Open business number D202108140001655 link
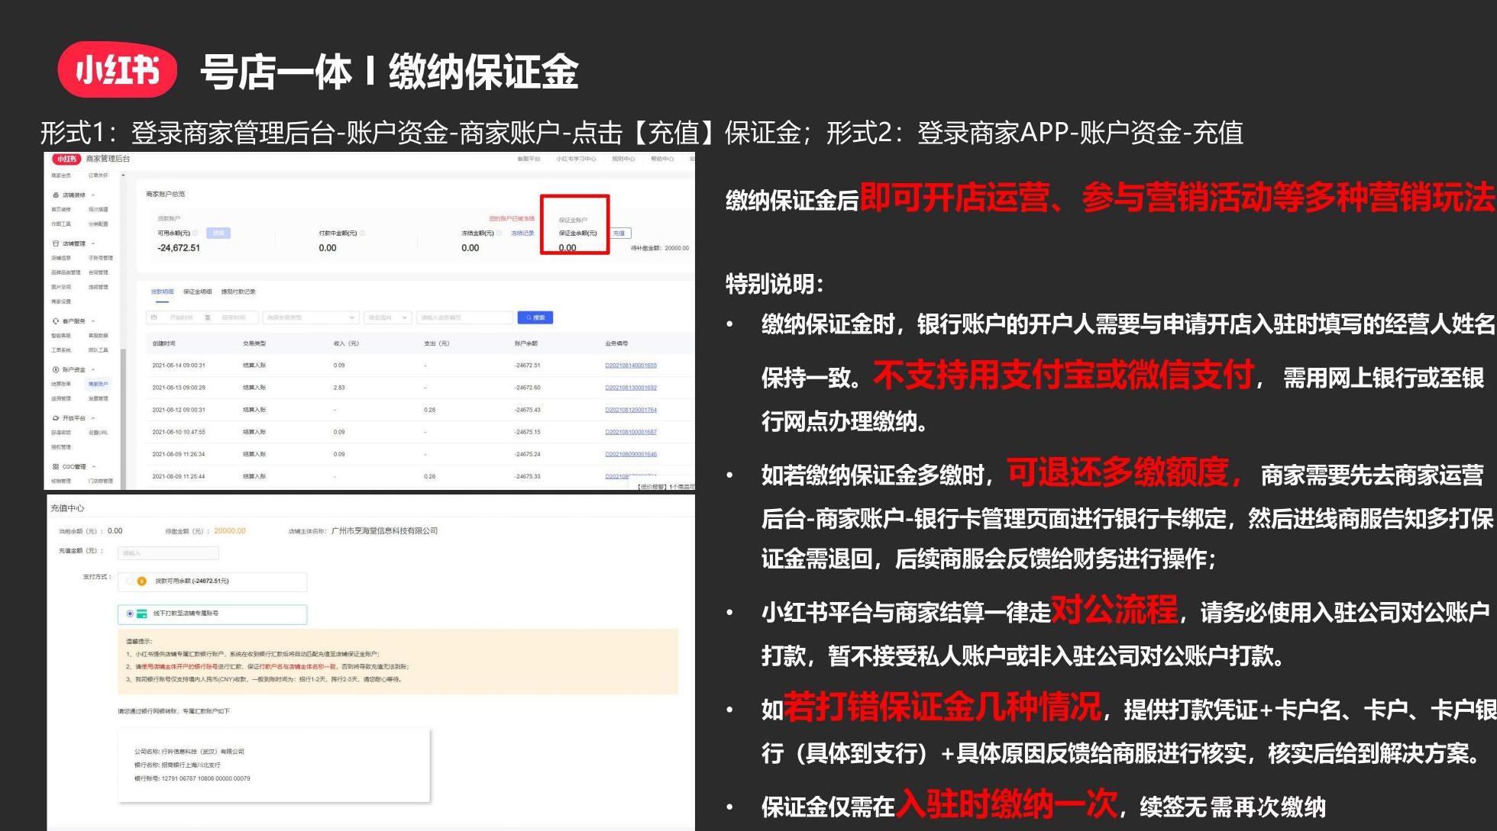 (x=631, y=366)
